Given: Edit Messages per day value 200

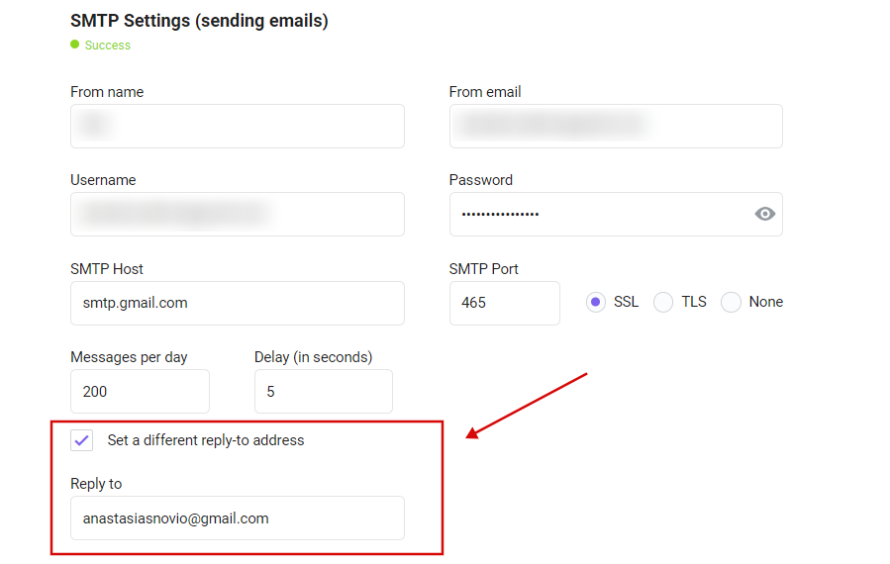Looking at the screenshot, I should (140, 392).
